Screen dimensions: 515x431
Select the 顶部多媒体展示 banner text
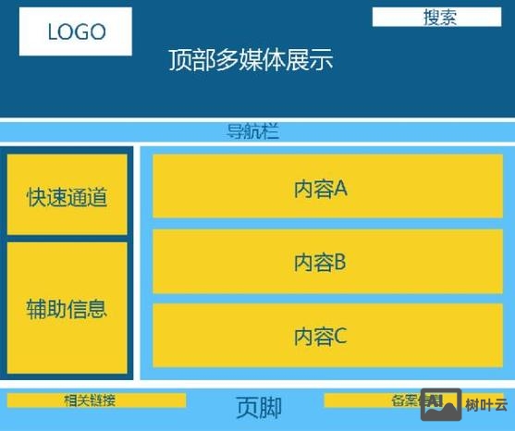251,60
